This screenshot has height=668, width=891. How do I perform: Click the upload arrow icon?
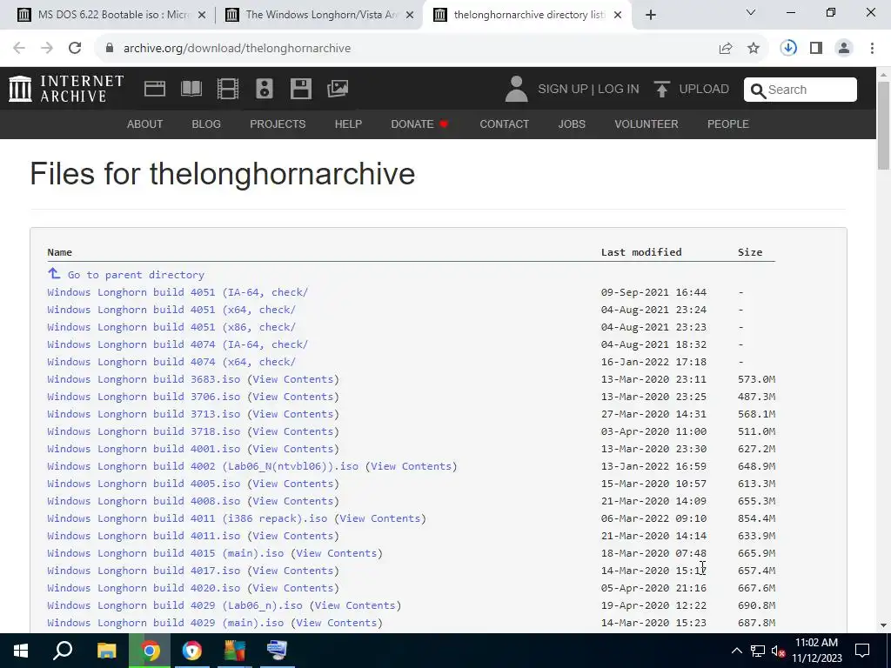(x=661, y=90)
